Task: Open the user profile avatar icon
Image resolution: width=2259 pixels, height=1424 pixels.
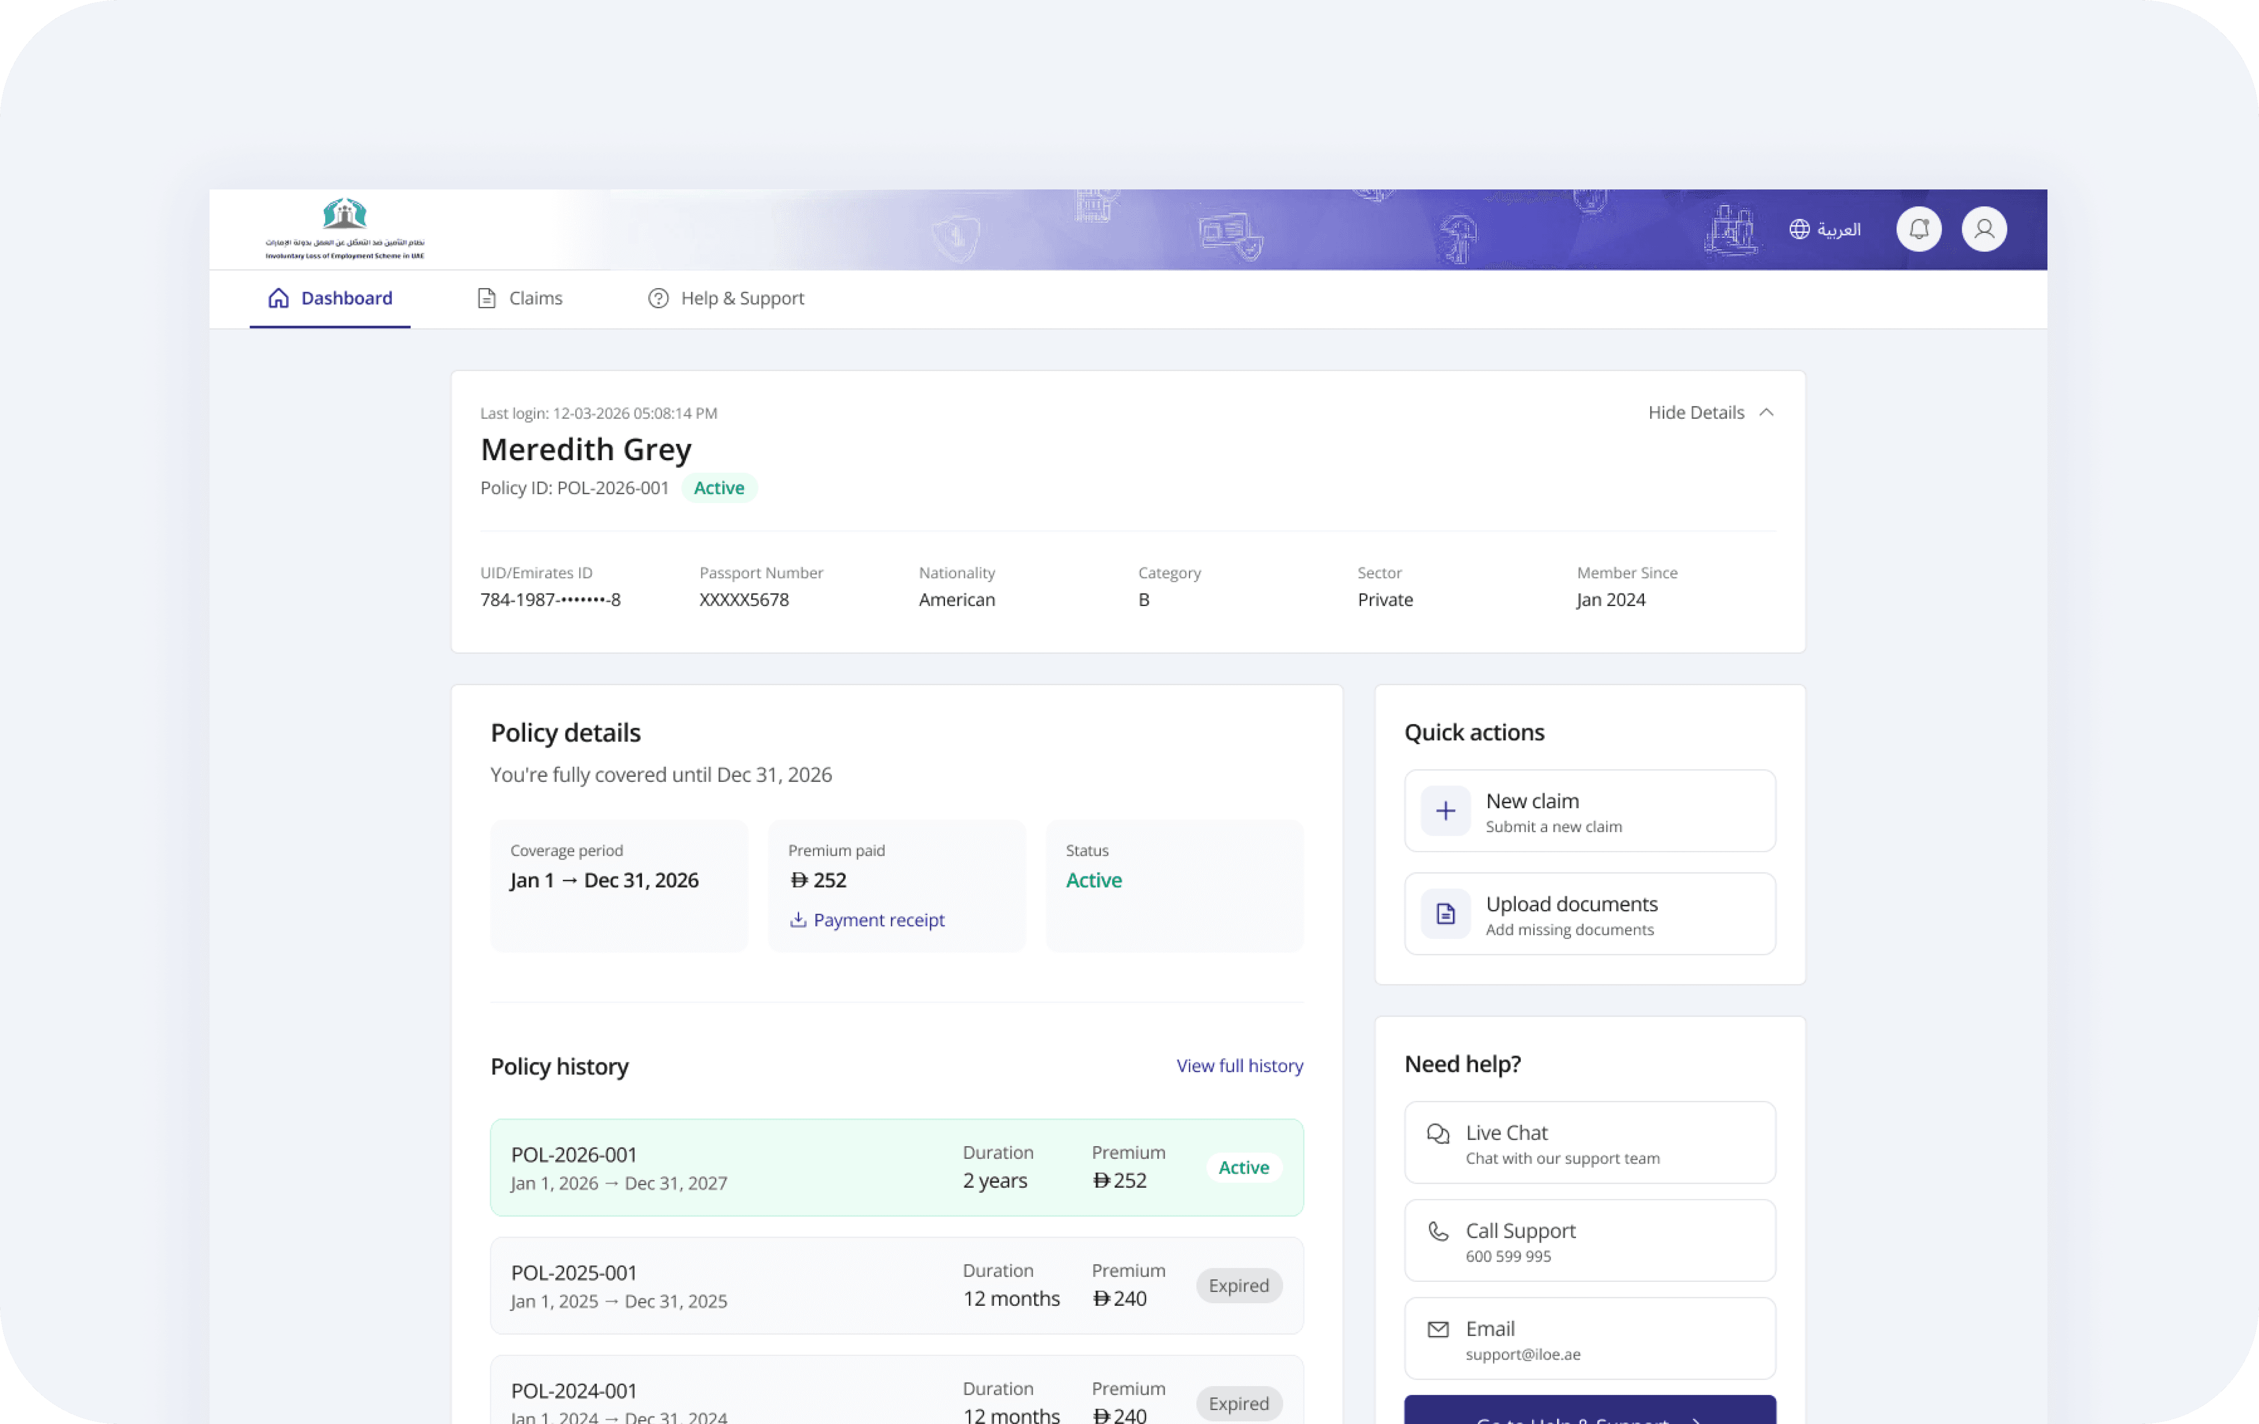Action: 1983,229
